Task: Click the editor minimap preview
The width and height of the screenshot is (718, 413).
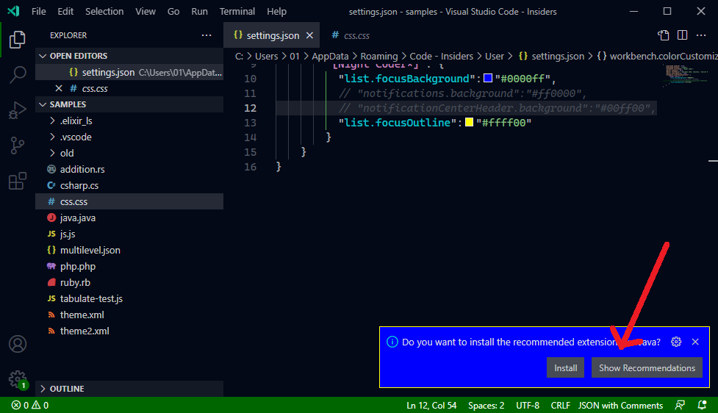Action: click(x=686, y=76)
